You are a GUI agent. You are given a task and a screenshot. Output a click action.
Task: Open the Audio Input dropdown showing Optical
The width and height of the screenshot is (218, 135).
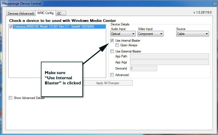pyautogui.click(x=123, y=34)
